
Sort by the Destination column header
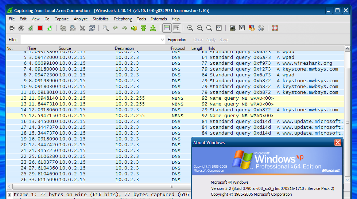click(142, 48)
